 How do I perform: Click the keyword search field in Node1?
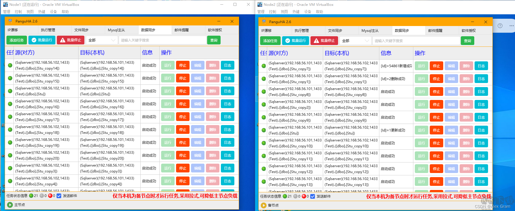point(163,40)
